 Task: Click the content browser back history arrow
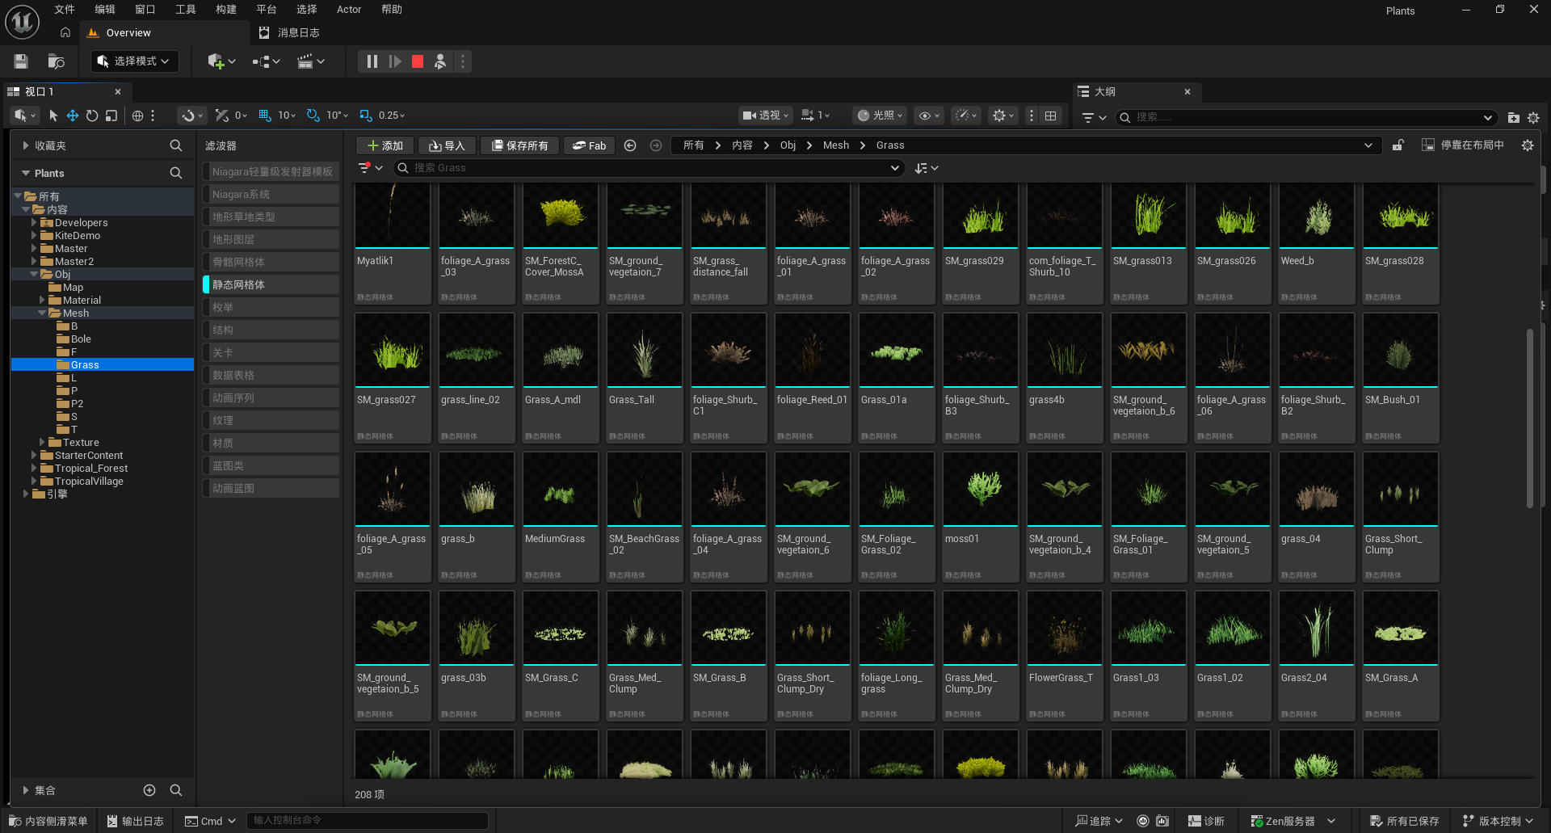click(630, 145)
